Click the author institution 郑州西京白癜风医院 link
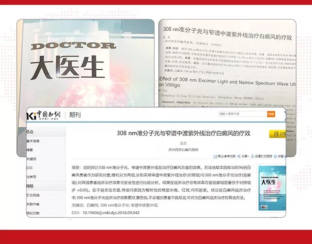312x244 pixels. tap(183, 150)
